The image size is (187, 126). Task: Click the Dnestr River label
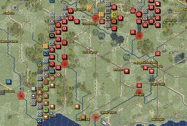(9, 42)
